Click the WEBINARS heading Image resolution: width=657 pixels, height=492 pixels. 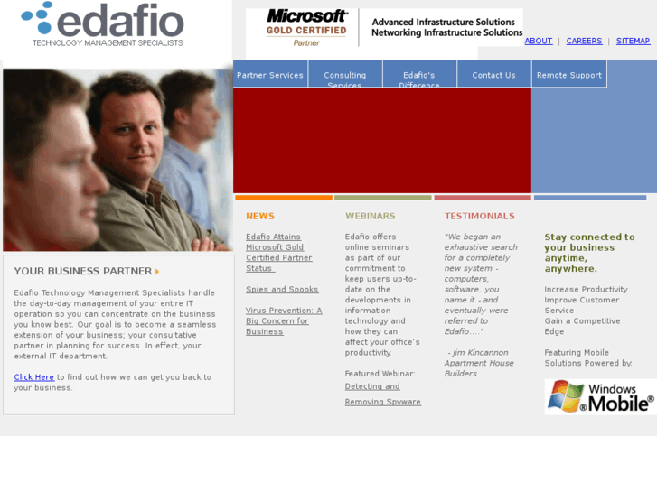click(370, 216)
